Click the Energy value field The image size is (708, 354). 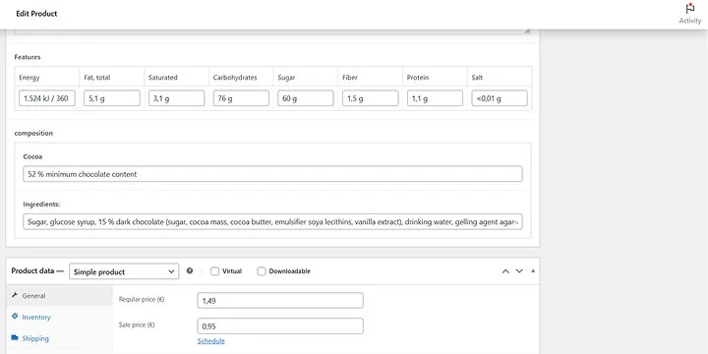click(47, 98)
